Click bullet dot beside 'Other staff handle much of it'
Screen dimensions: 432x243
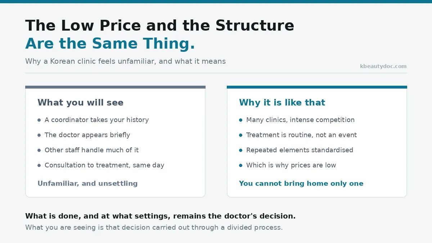(39, 150)
